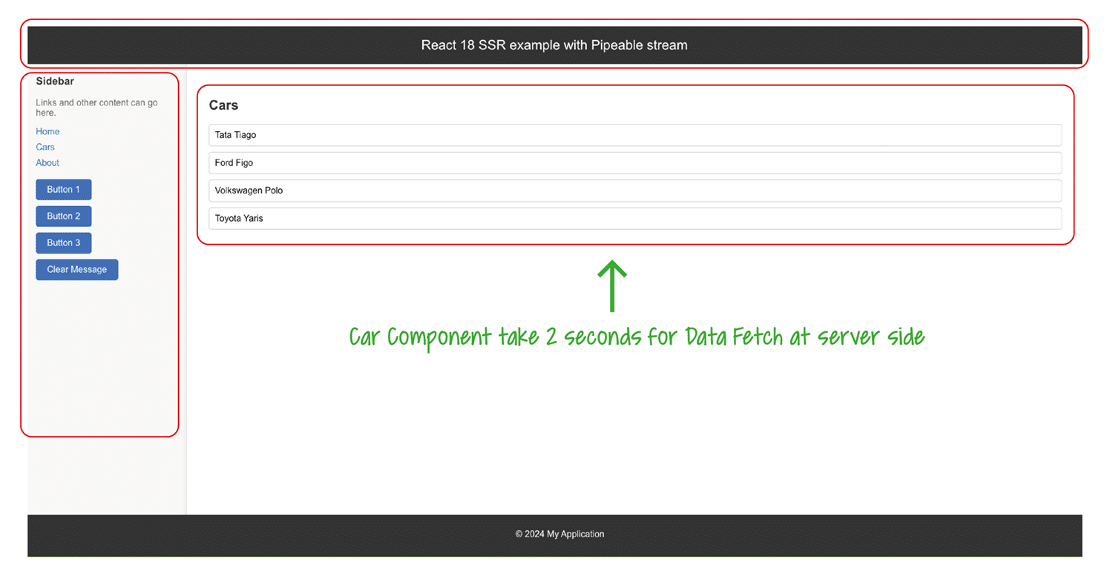The height and width of the screenshot is (582, 1113).
Task: Navigate to the Cars sidebar link
Action: pyautogui.click(x=45, y=147)
